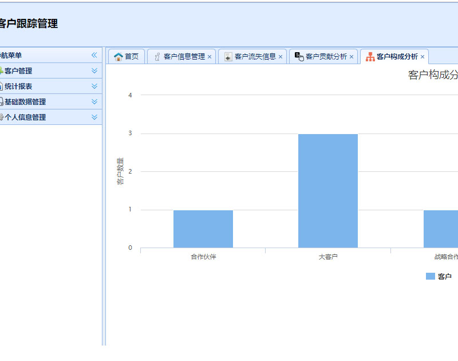The width and height of the screenshot is (458, 361).
Task: Collapse the navigation menu sidebar
Action: click(94, 56)
